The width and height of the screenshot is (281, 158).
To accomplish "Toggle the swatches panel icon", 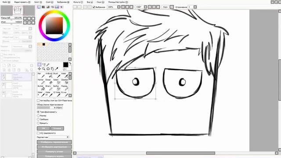I will (57, 7).
